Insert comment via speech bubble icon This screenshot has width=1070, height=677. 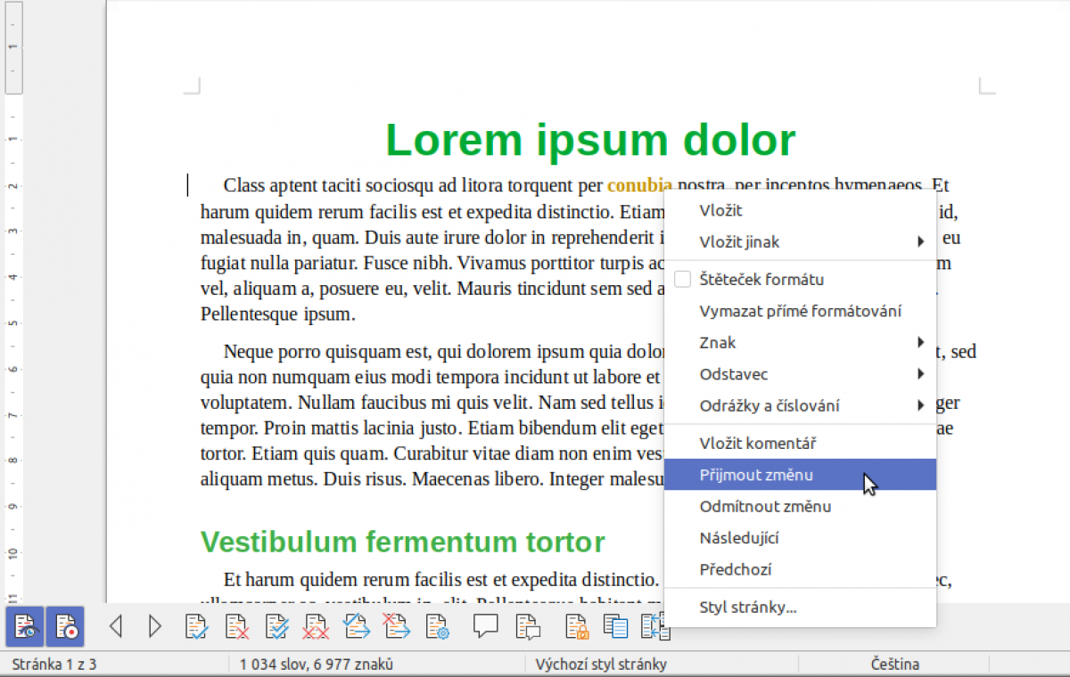(x=485, y=626)
